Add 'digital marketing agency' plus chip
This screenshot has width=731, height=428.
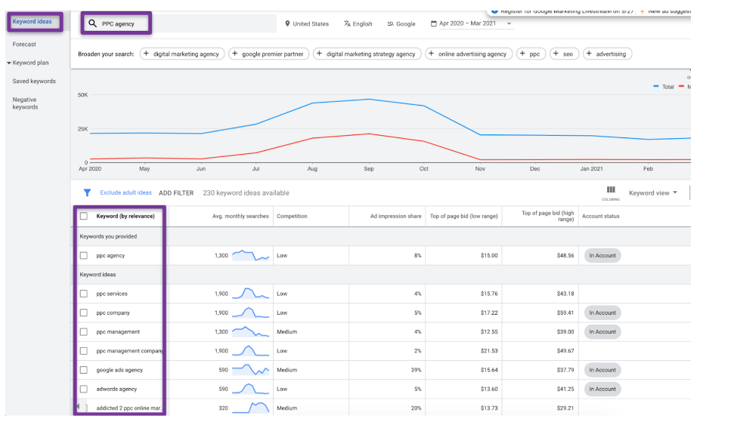181,54
